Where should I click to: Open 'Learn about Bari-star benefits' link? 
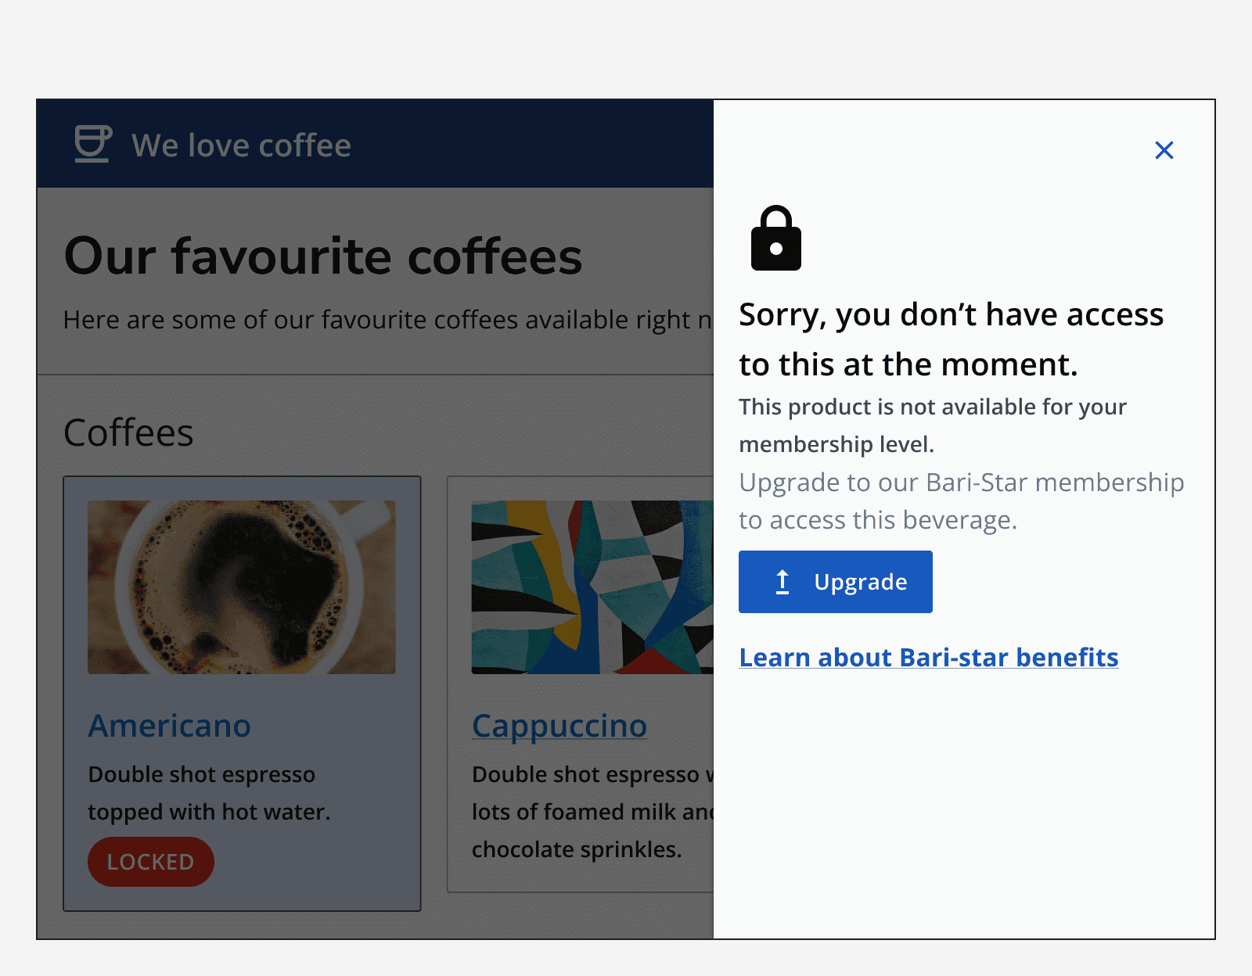pos(928,657)
